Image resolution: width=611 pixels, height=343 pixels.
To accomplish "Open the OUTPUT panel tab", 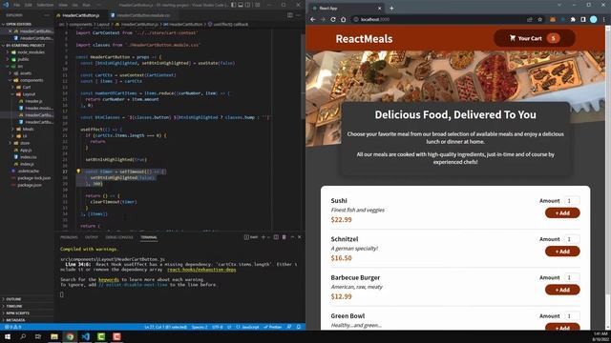I will coord(92,237).
